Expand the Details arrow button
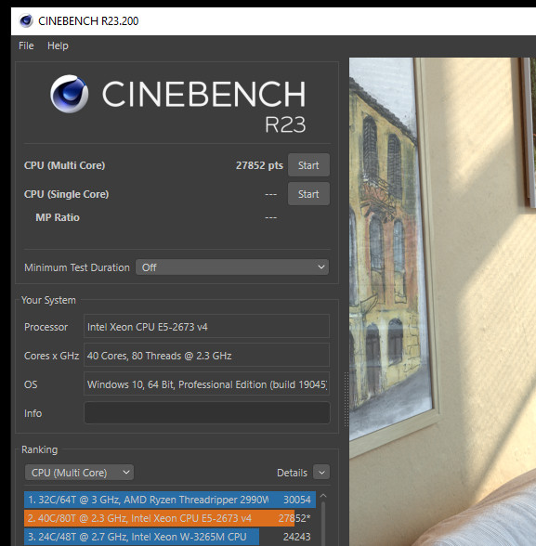This screenshot has height=546, width=536. 321,473
